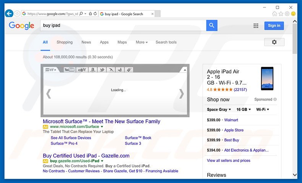Screen dimensions: 302x183
Task: Open the Apple iPad Air 2 product title
Action: (x=227, y=77)
